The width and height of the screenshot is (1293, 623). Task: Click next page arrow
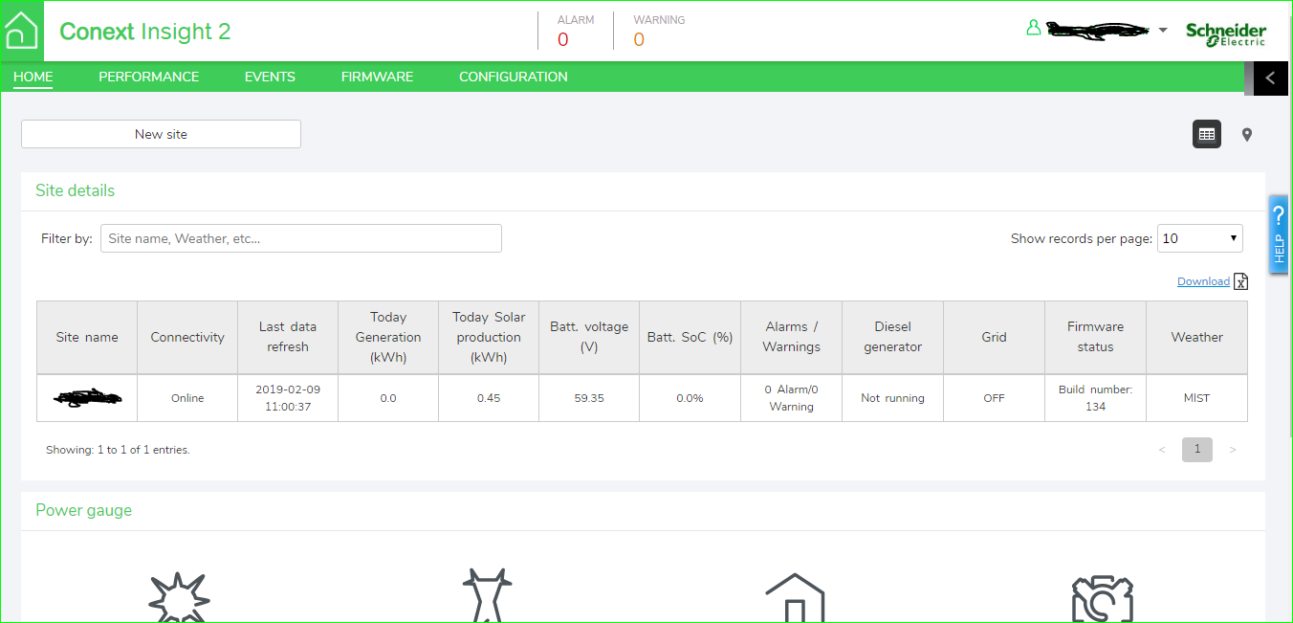pyautogui.click(x=1233, y=450)
